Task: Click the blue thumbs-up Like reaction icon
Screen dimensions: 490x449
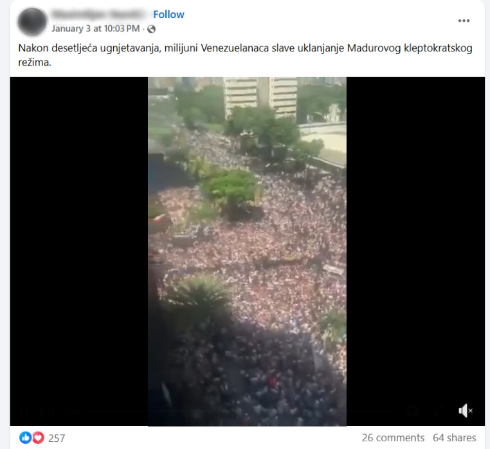Action: coord(25,438)
